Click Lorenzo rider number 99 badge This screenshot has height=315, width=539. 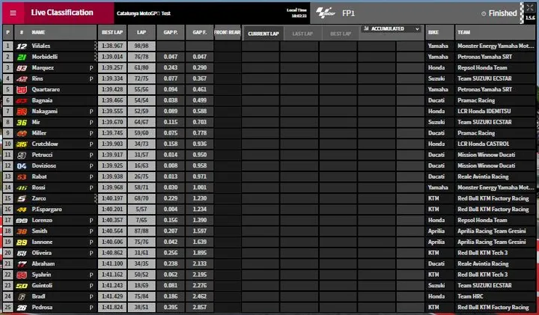(22, 221)
